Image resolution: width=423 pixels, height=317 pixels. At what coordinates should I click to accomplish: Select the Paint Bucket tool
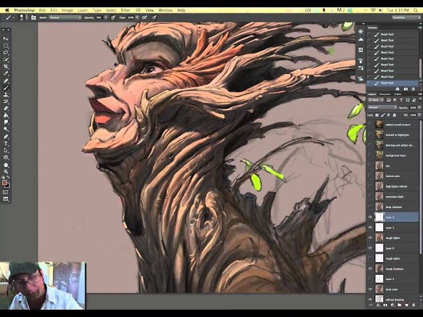(6, 116)
